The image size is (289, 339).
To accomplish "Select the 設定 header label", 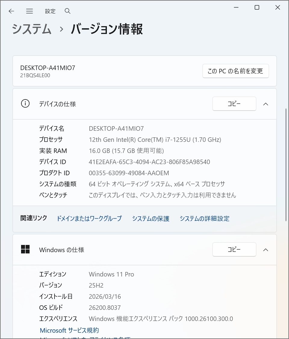I will pyautogui.click(x=50, y=11).
